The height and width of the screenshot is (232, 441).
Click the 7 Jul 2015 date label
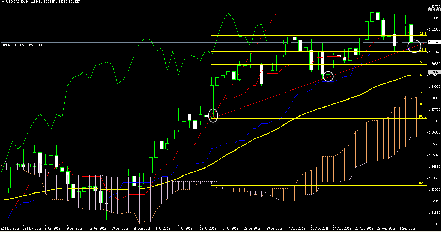[186, 229]
